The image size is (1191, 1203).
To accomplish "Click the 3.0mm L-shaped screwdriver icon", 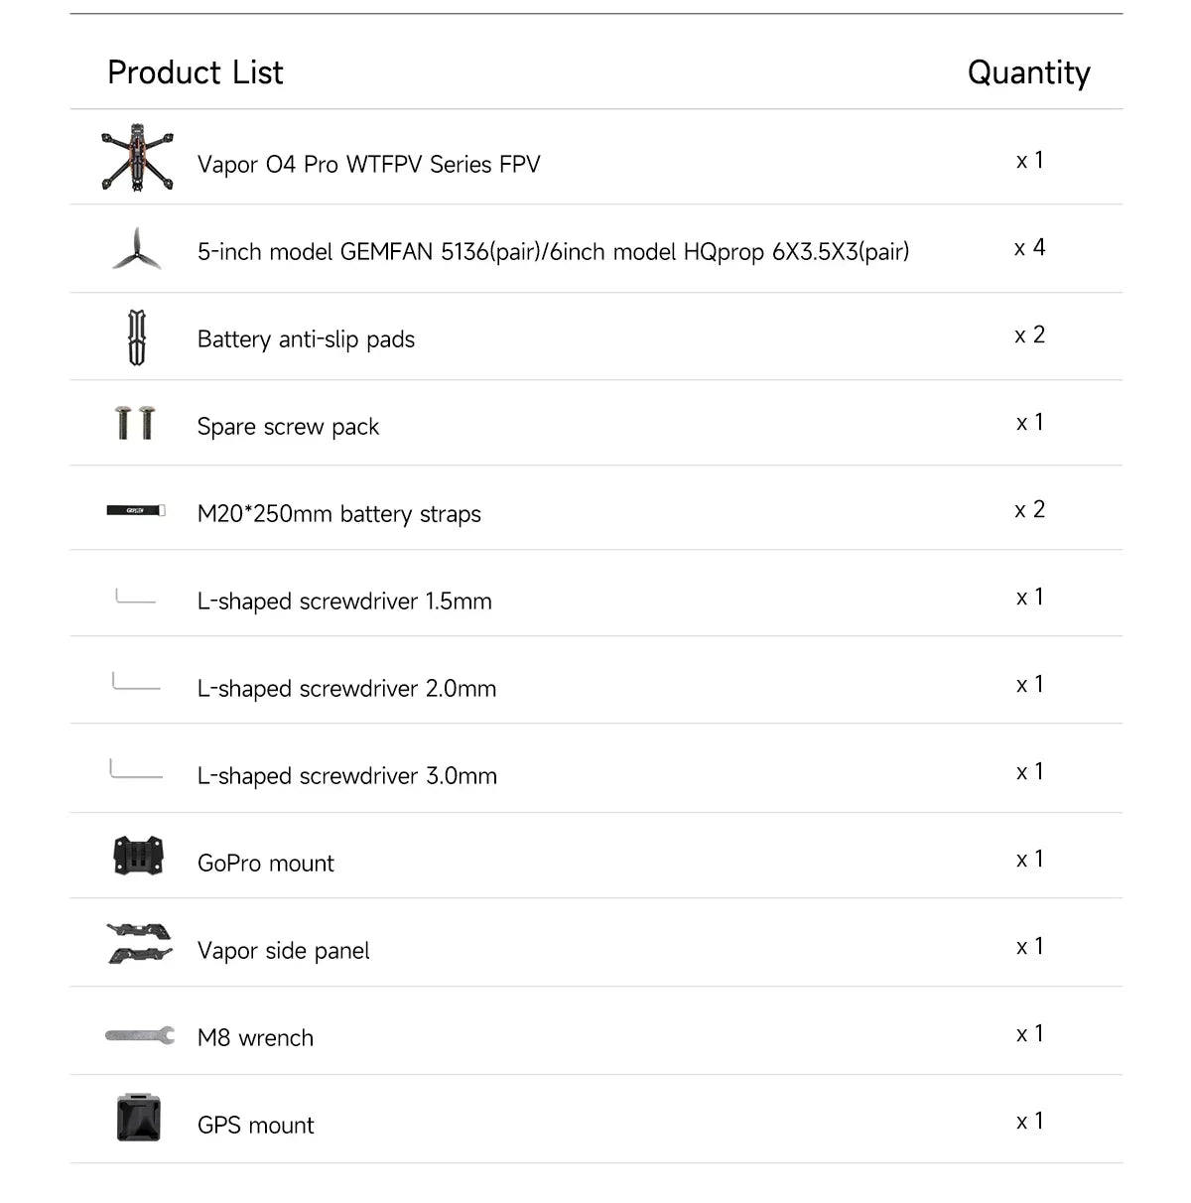I will pyautogui.click(x=136, y=770).
